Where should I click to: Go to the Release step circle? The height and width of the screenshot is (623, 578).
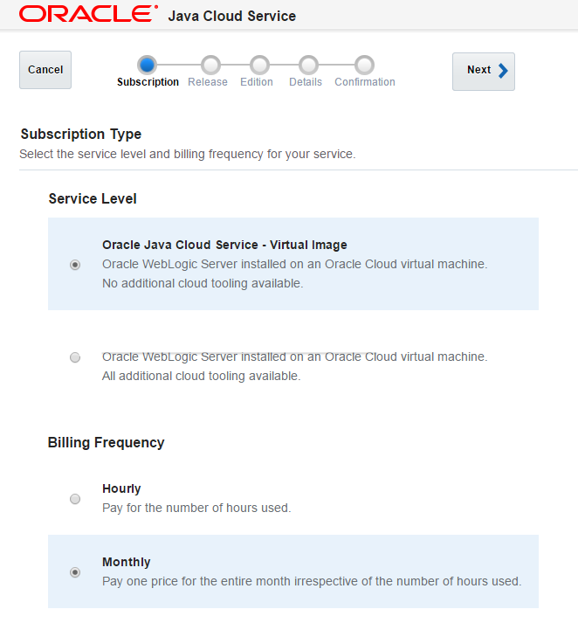point(210,65)
